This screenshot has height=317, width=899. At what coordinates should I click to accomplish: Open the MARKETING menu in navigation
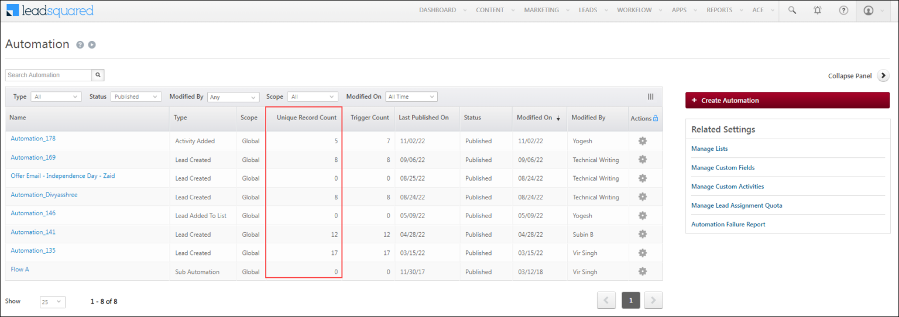coord(541,11)
